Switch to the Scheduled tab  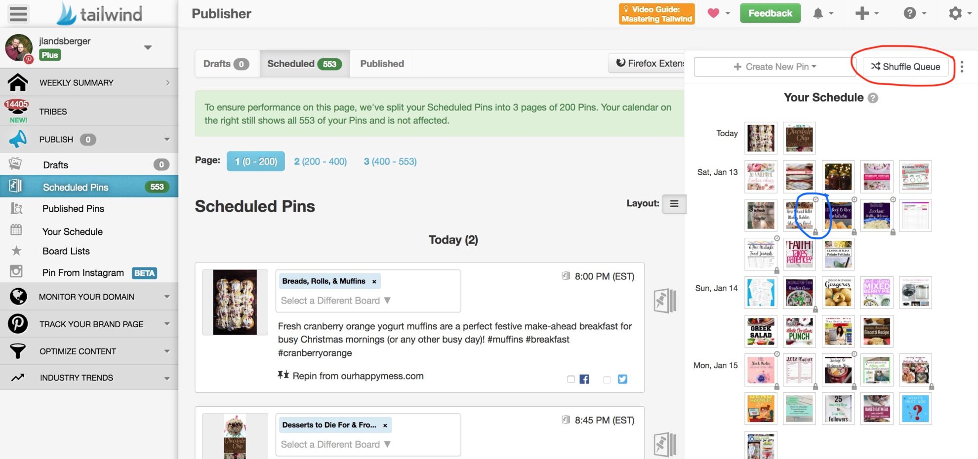[x=304, y=64]
